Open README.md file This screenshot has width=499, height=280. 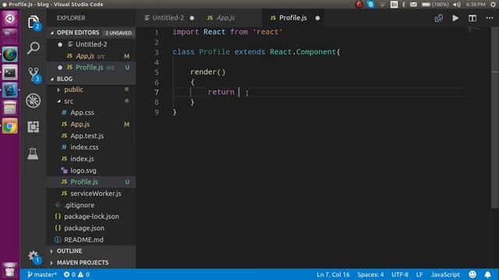(91, 240)
